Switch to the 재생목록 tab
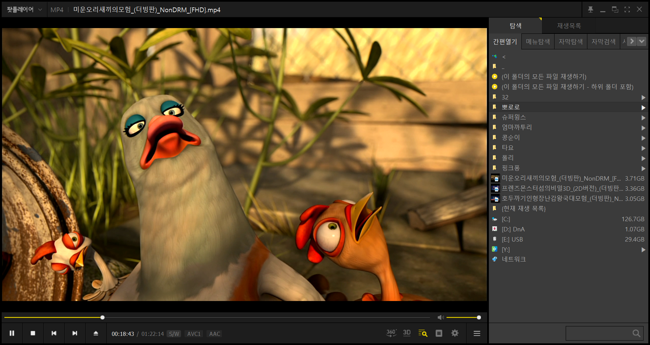The height and width of the screenshot is (345, 650). 569,26
